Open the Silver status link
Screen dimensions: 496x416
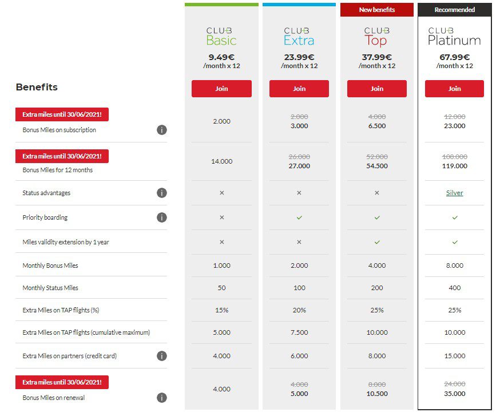click(455, 193)
